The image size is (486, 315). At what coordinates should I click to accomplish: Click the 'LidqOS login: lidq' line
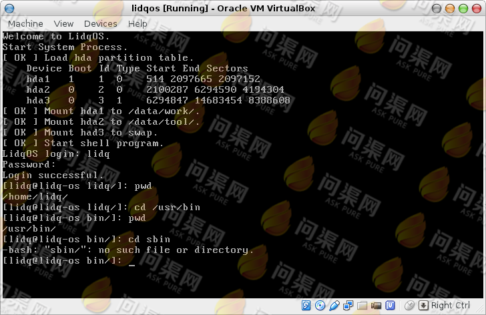[56, 154]
